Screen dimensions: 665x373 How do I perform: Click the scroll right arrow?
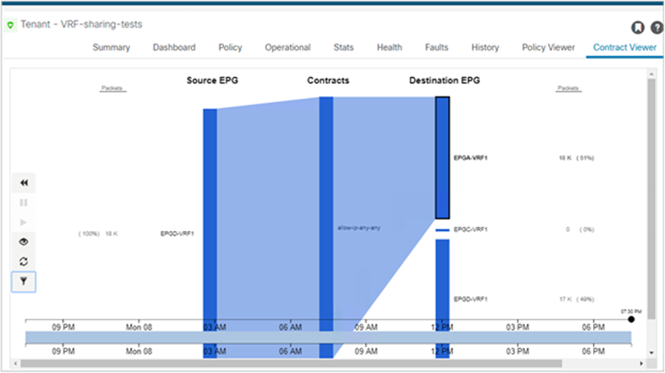click(x=641, y=364)
